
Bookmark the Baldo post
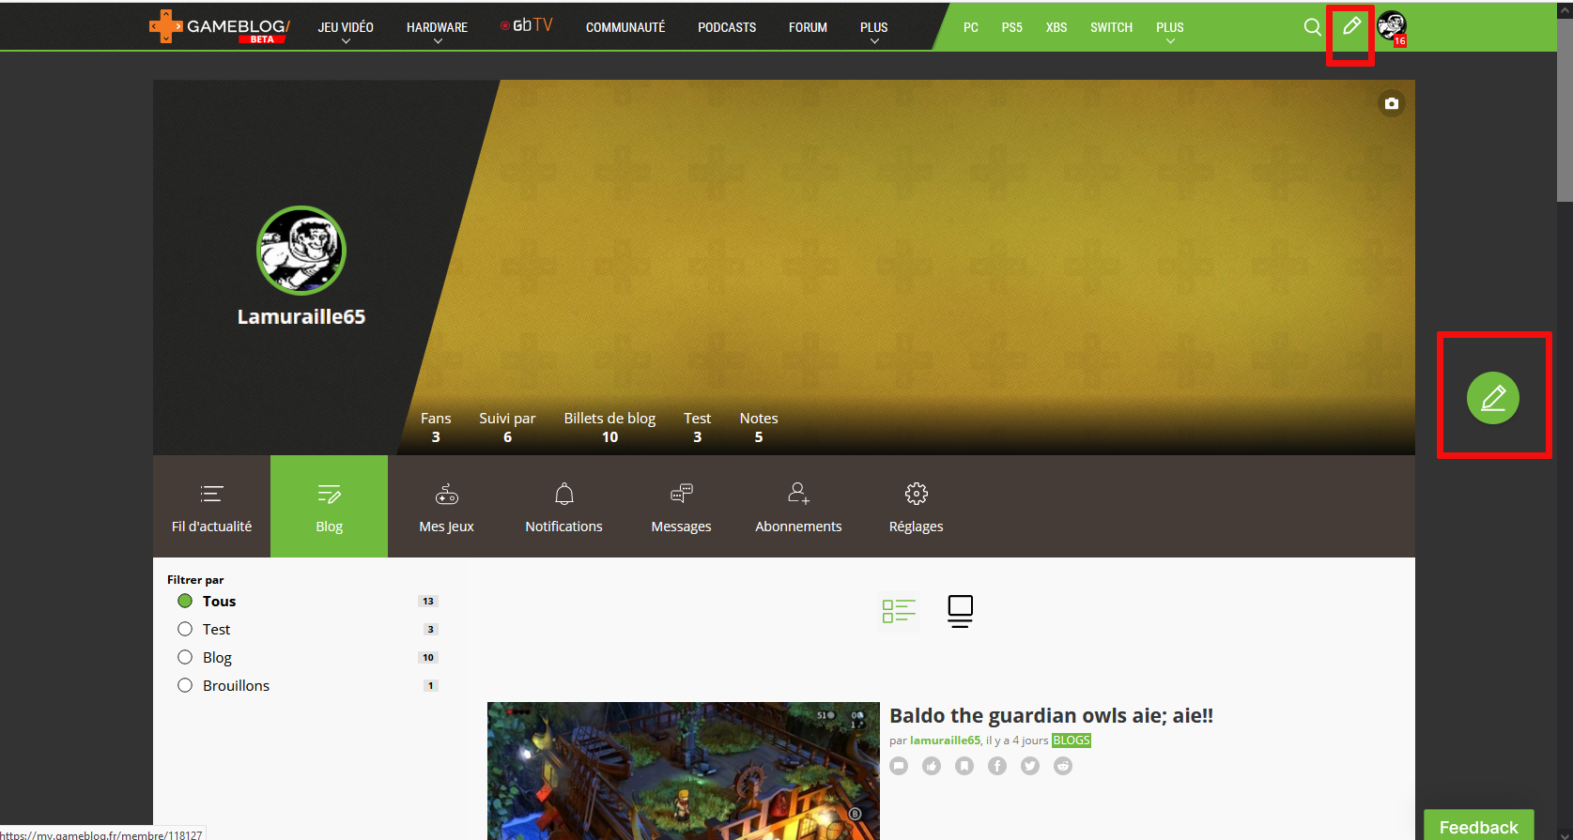(964, 766)
